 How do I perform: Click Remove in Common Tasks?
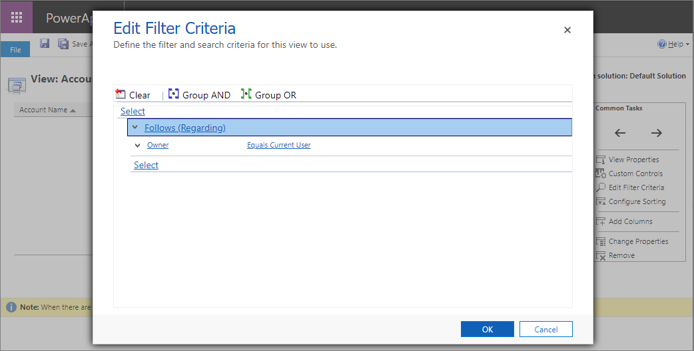[x=621, y=256]
